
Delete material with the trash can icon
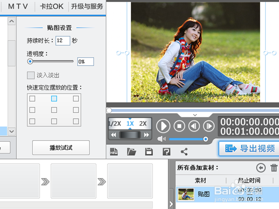[x=274, y=168]
